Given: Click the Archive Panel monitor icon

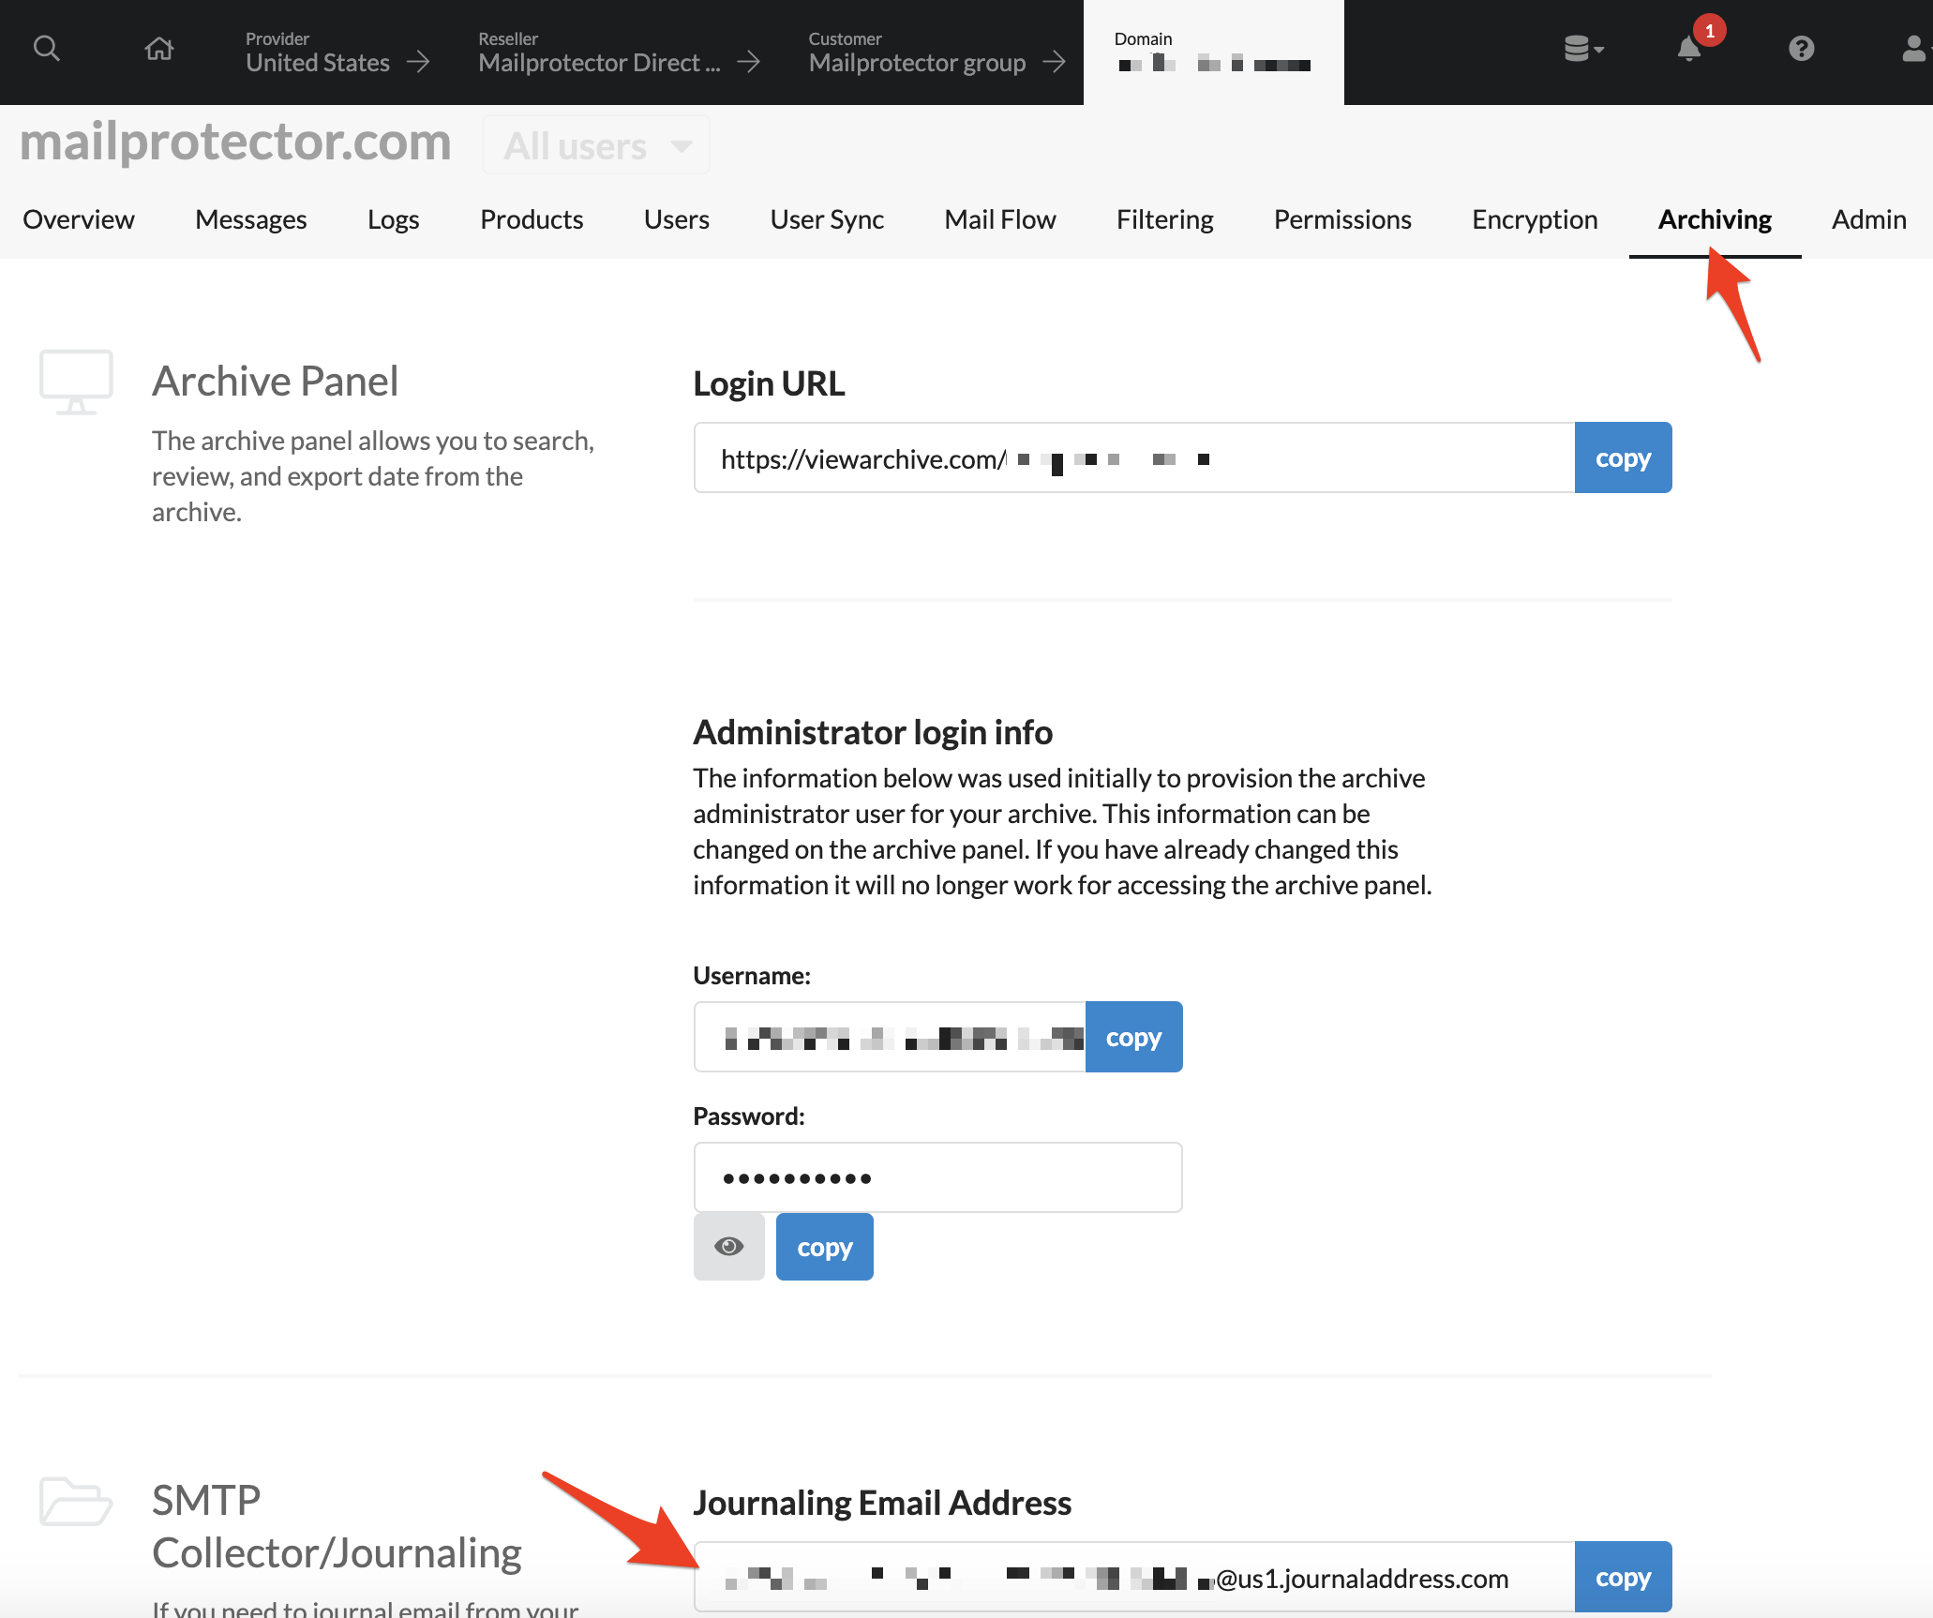Looking at the screenshot, I should coord(76,382).
